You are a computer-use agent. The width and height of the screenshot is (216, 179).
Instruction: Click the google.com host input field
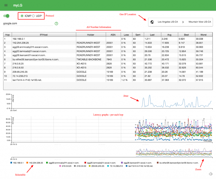(28, 24)
